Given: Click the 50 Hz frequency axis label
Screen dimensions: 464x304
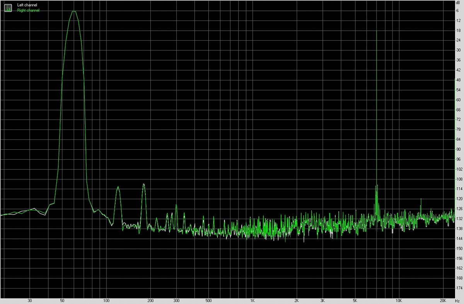Looking at the screenshot, I should click(x=62, y=301).
